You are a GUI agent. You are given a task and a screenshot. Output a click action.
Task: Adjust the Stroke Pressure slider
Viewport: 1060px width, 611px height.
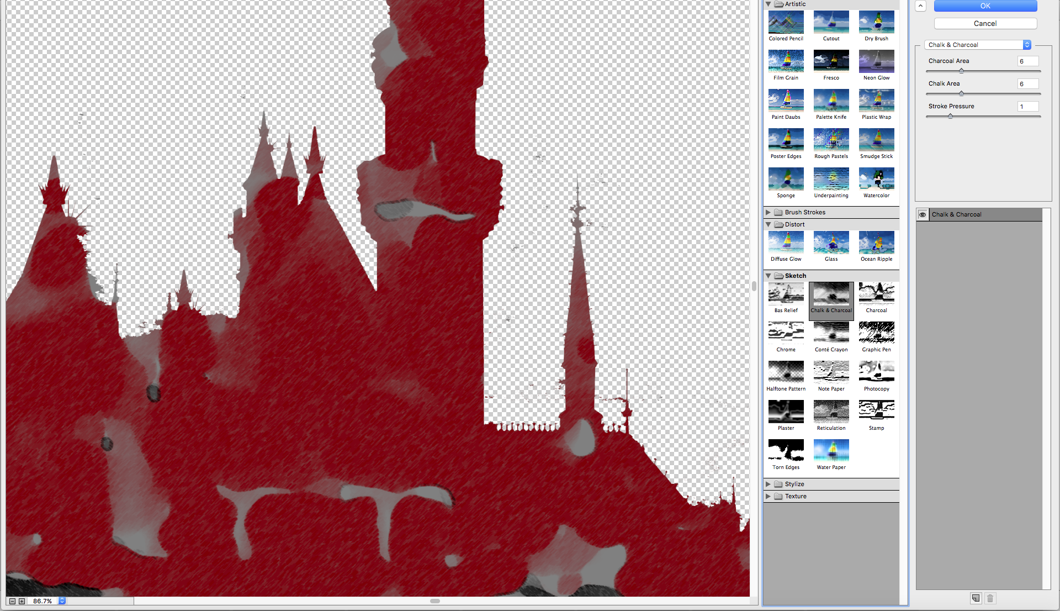(x=950, y=116)
